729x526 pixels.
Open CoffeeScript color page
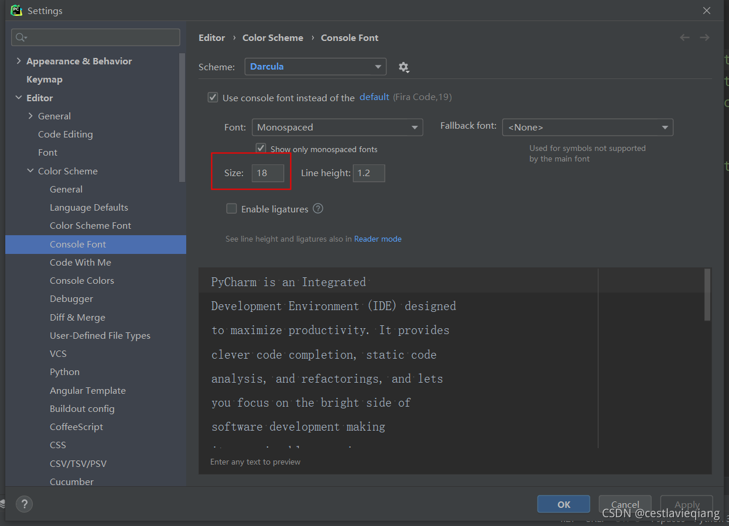pyautogui.click(x=76, y=427)
